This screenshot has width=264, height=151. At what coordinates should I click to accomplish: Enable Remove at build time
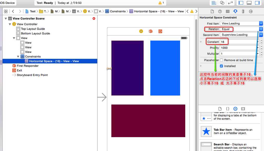pyautogui.click(x=222, y=60)
